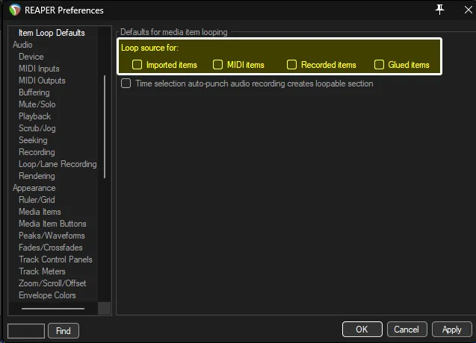The width and height of the screenshot is (476, 343).
Task: Close the REAPER Preferences dialog
Action: pyautogui.click(x=468, y=10)
